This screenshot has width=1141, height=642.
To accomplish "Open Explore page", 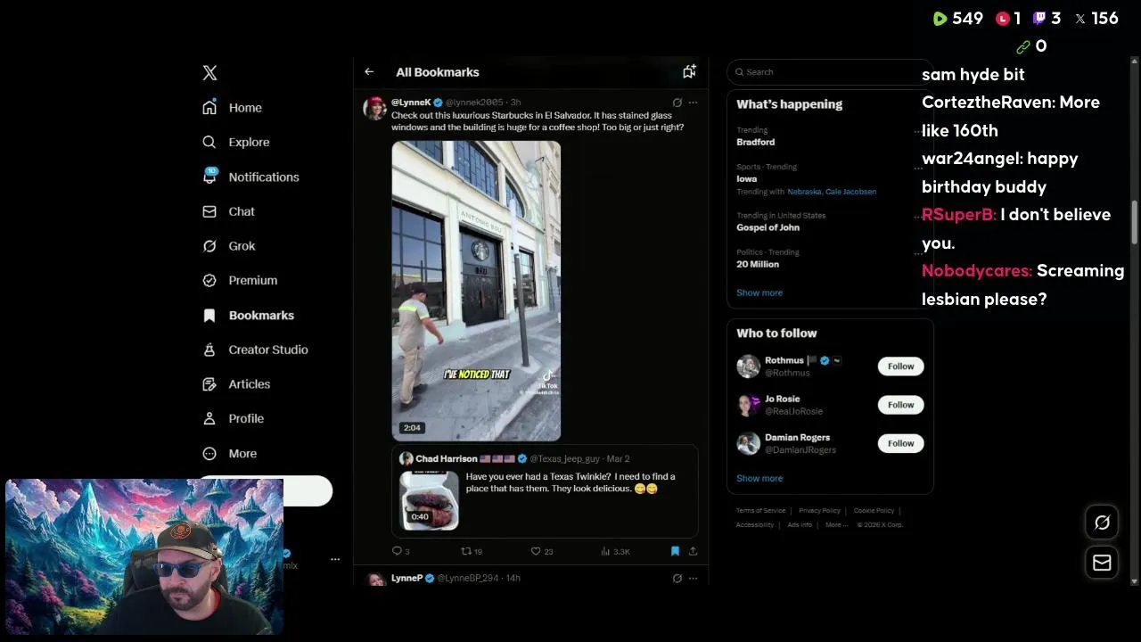I will pos(235,142).
